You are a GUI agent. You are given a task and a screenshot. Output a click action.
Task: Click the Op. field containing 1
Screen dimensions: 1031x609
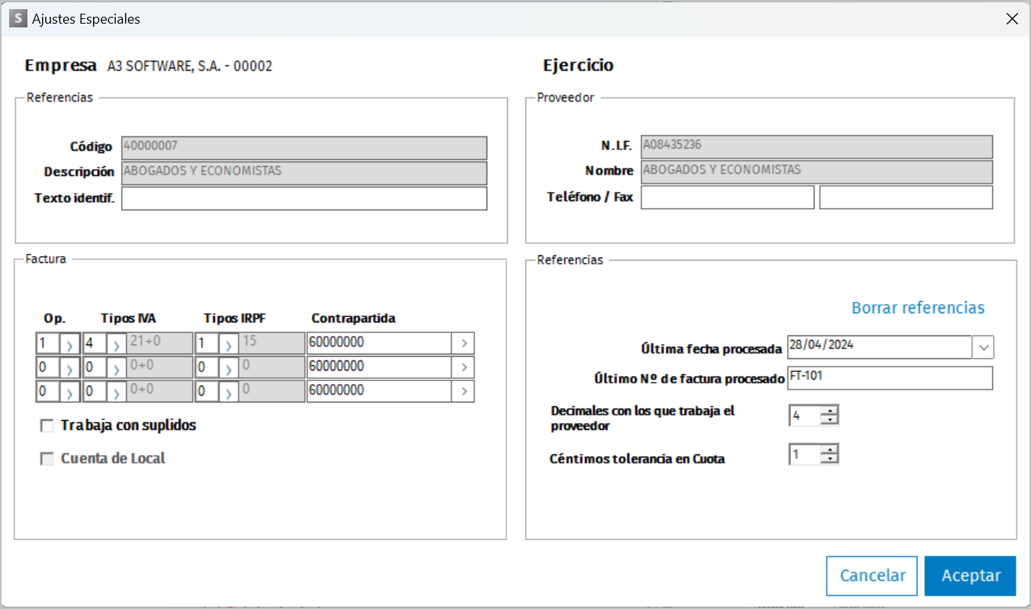(x=47, y=344)
